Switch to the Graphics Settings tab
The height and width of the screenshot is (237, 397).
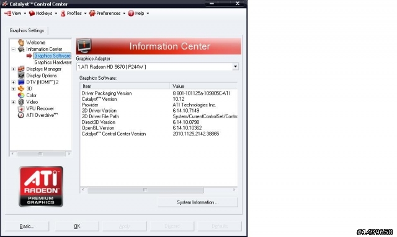27,30
